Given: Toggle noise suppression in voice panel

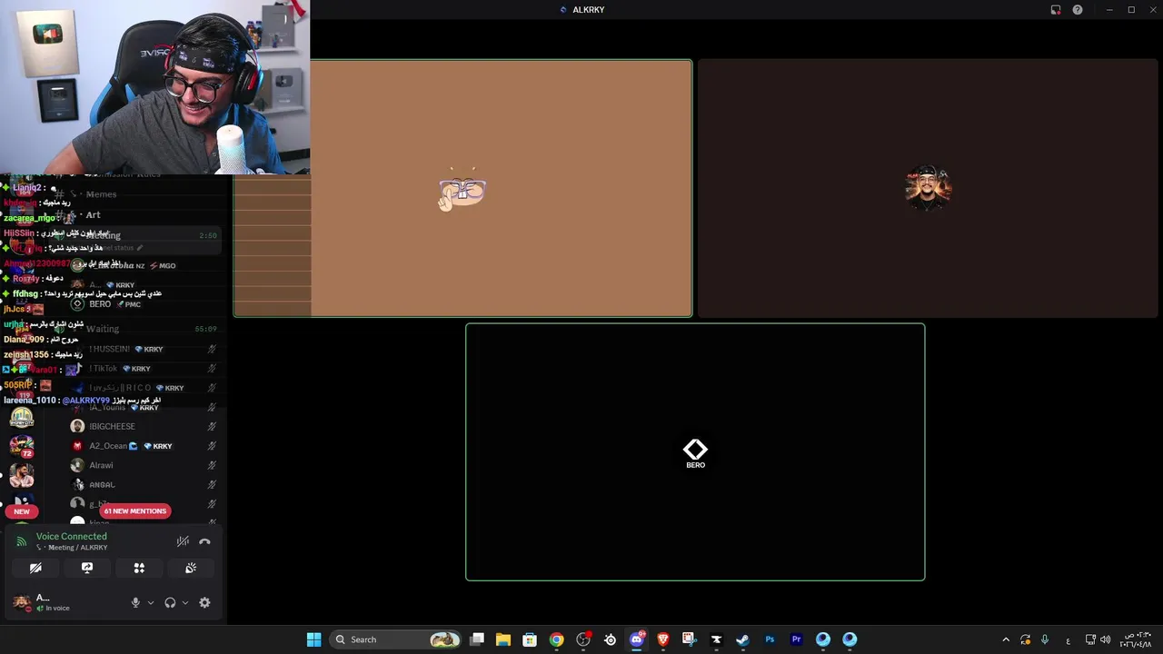Looking at the screenshot, I should click(x=183, y=541).
